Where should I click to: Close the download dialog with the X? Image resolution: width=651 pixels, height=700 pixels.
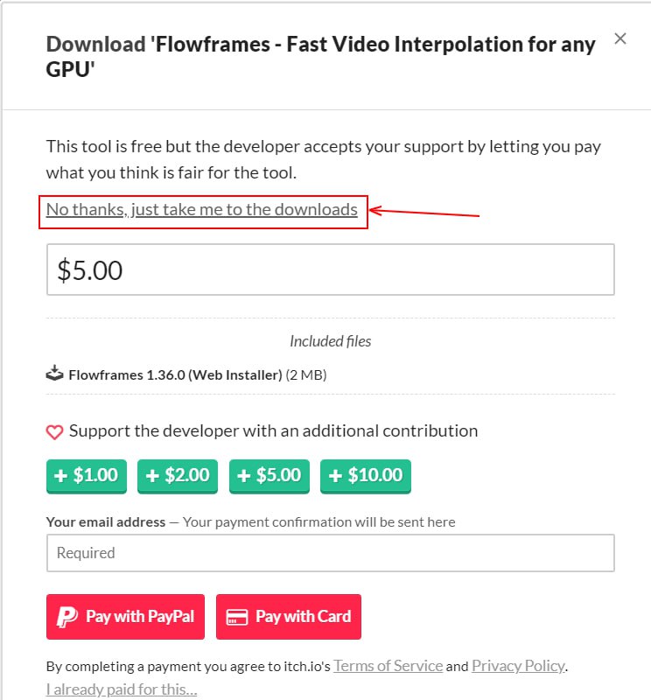pos(620,38)
